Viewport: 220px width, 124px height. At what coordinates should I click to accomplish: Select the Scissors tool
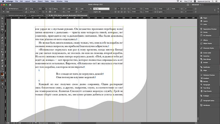point(2,49)
